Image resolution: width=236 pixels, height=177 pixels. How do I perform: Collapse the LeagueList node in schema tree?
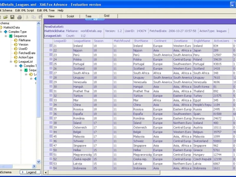[x=11, y=62]
